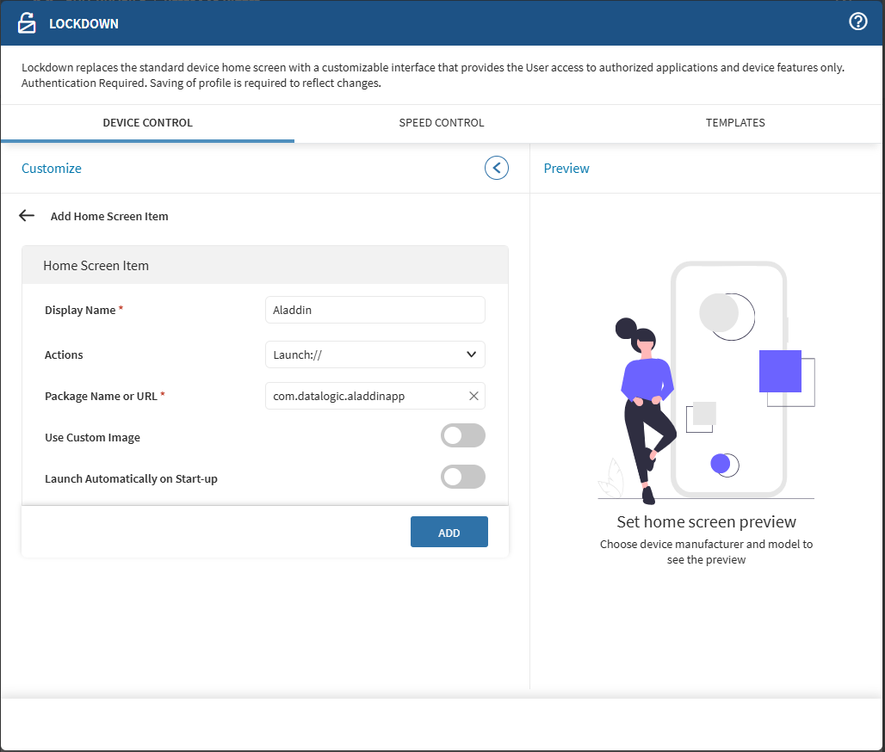
Task: Clear the Package Name field with X icon
Action: (473, 396)
